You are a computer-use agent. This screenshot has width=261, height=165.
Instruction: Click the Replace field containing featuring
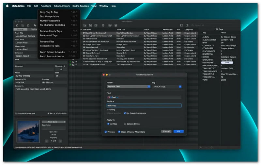tap(144, 106)
